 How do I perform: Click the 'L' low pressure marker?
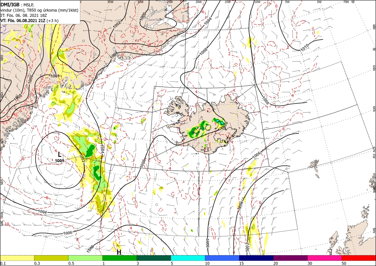(x=60, y=155)
